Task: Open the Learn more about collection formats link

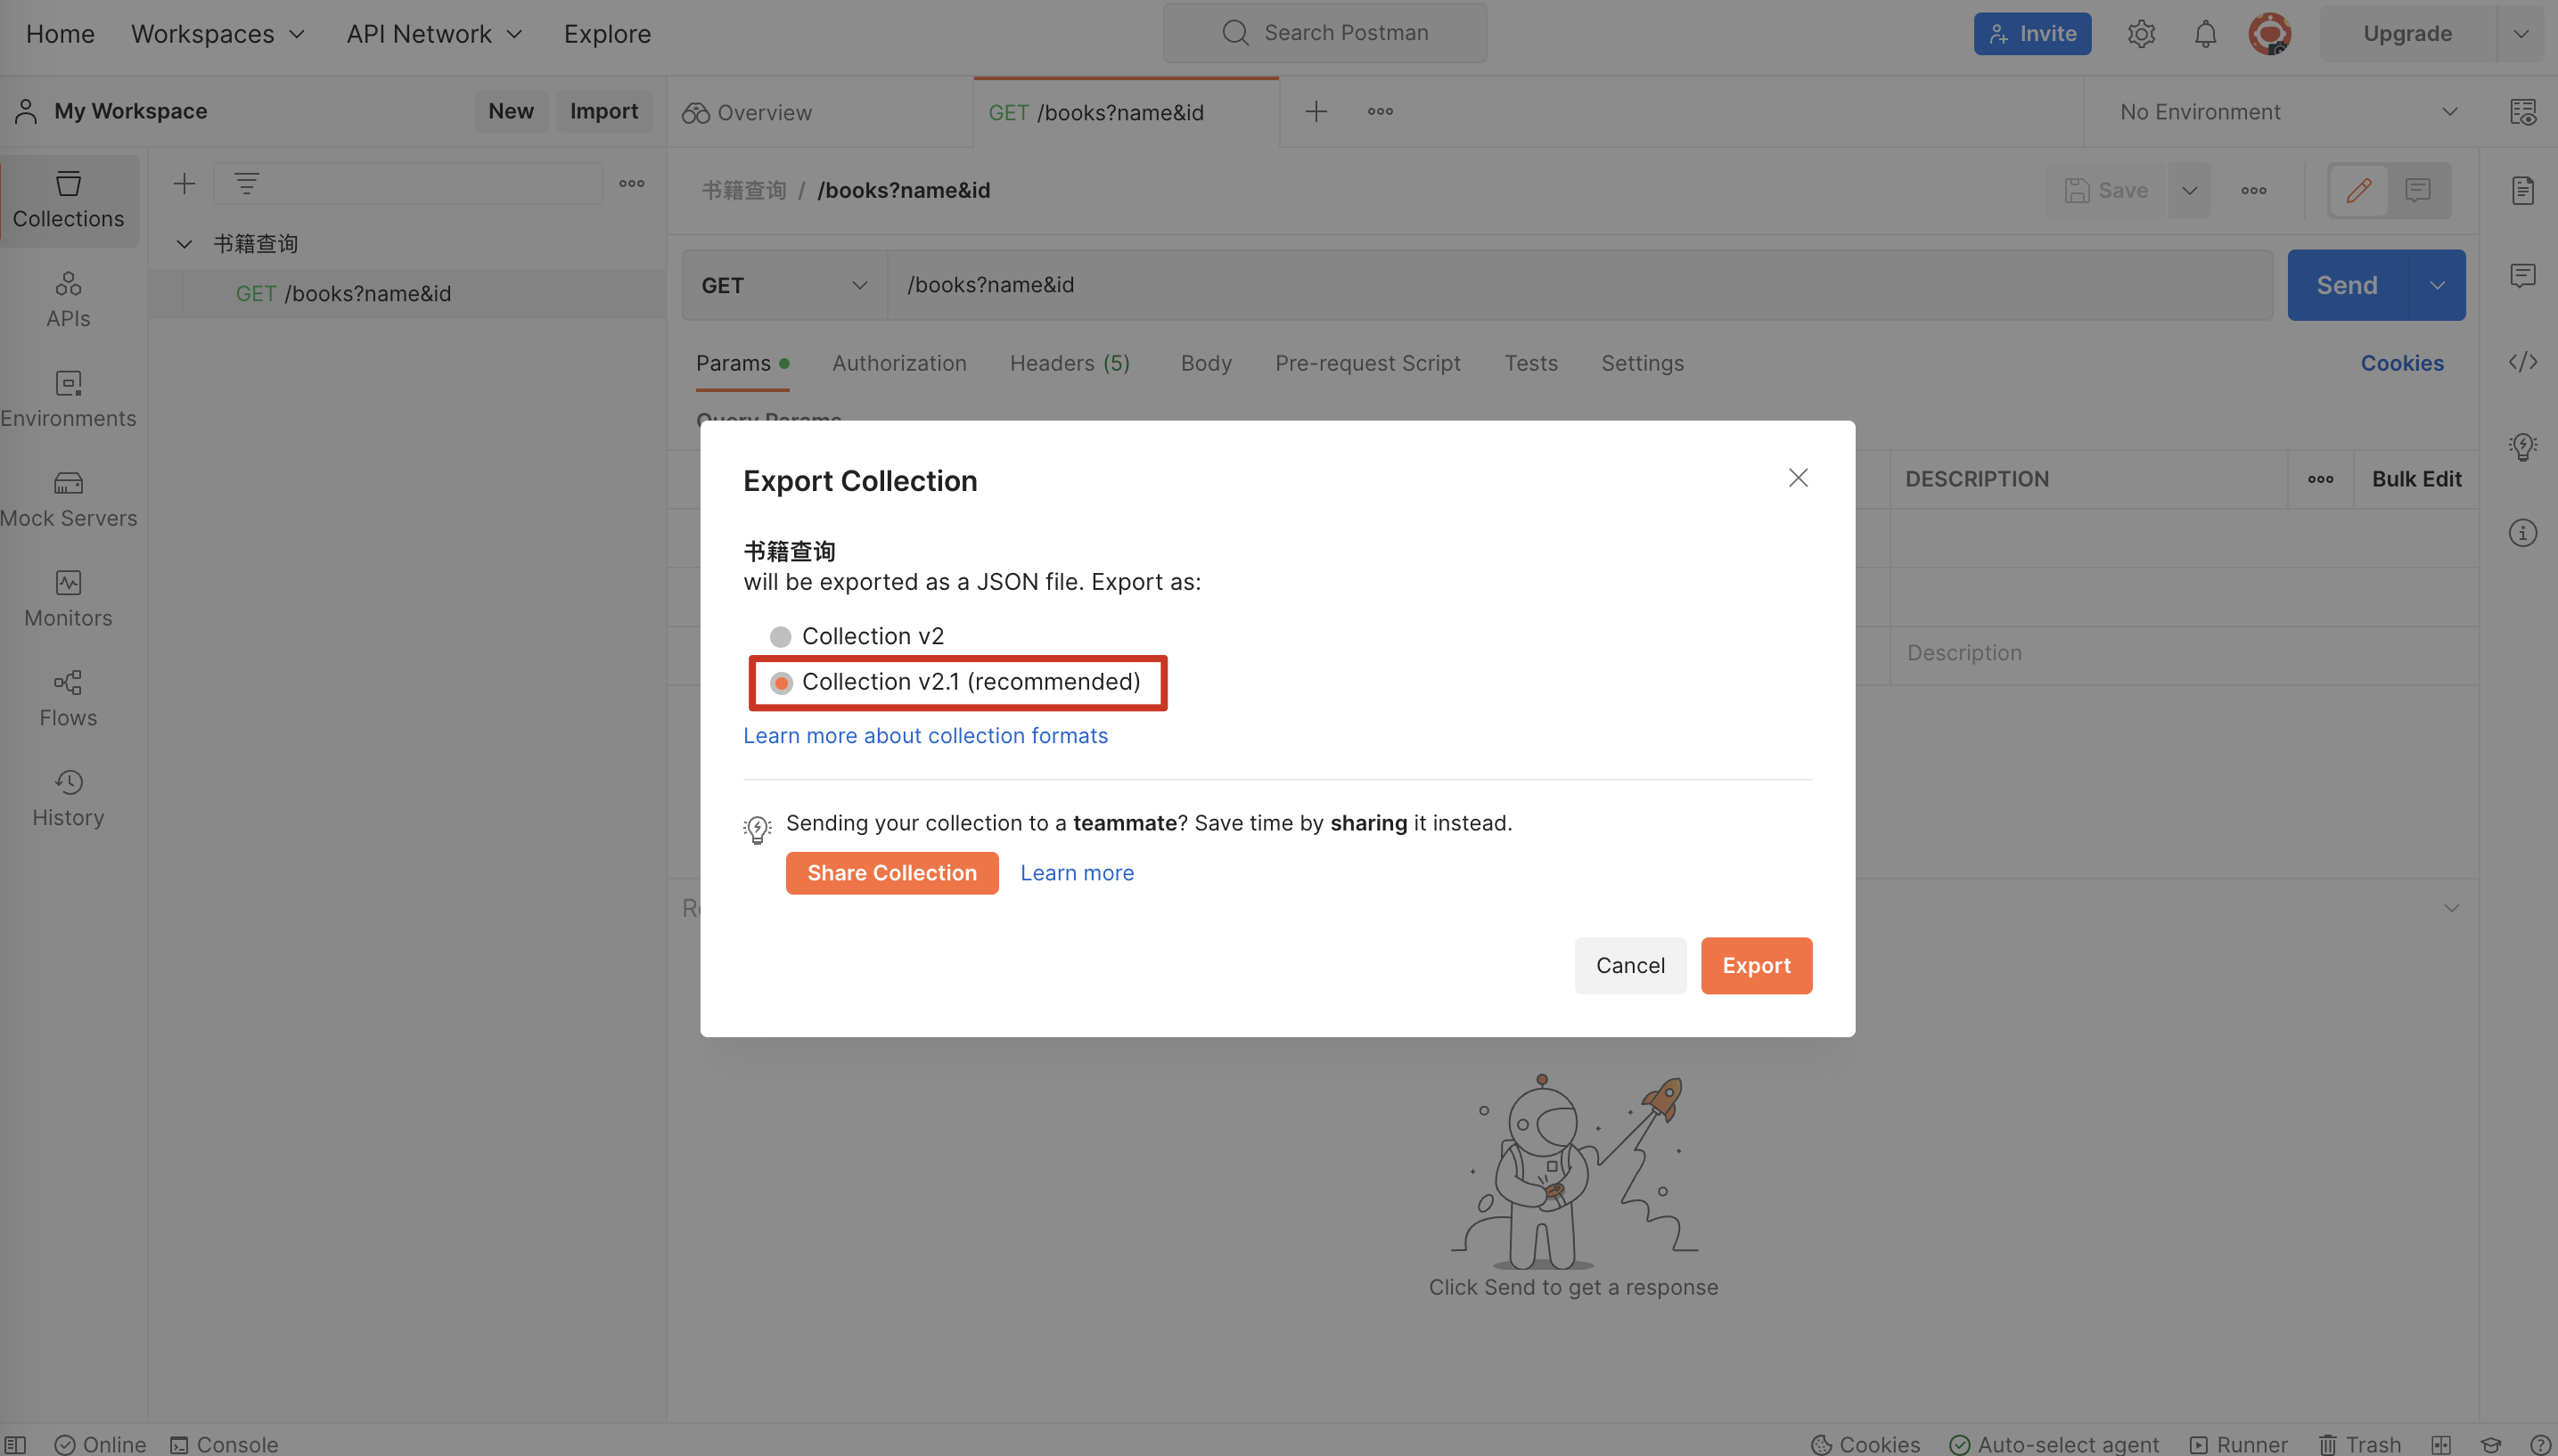Action: (924, 736)
